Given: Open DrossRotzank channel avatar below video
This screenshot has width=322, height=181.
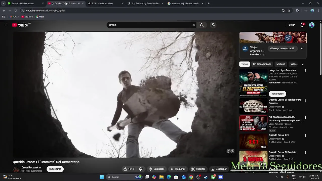Looking at the screenshot, I should click(16, 169).
